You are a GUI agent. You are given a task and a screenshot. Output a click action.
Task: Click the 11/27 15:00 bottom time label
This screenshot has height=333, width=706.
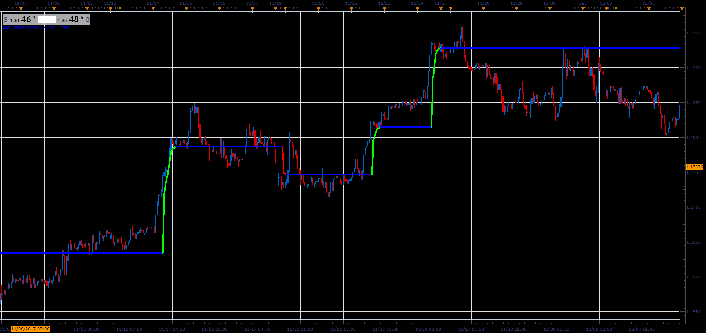point(471,329)
